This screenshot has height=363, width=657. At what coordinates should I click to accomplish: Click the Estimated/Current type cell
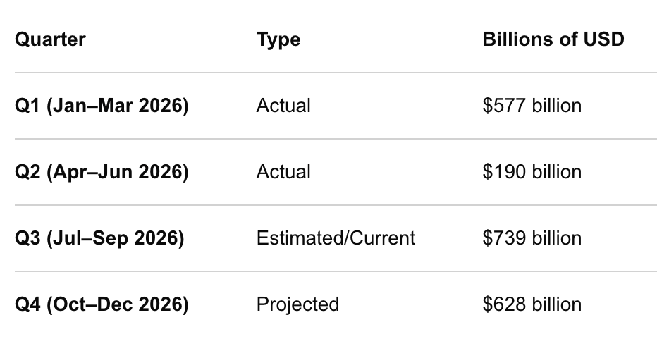336,238
